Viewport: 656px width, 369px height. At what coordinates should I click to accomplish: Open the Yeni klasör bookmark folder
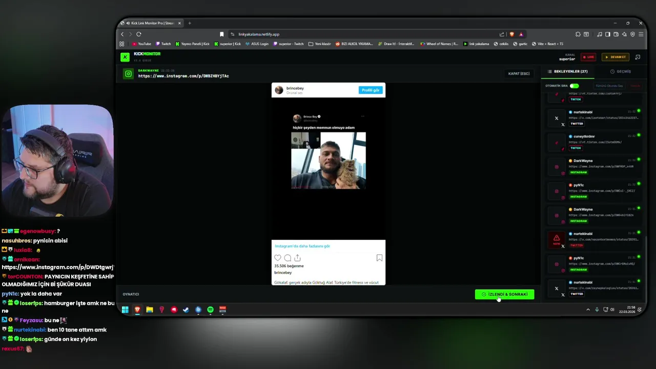click(x=320, y=44)
